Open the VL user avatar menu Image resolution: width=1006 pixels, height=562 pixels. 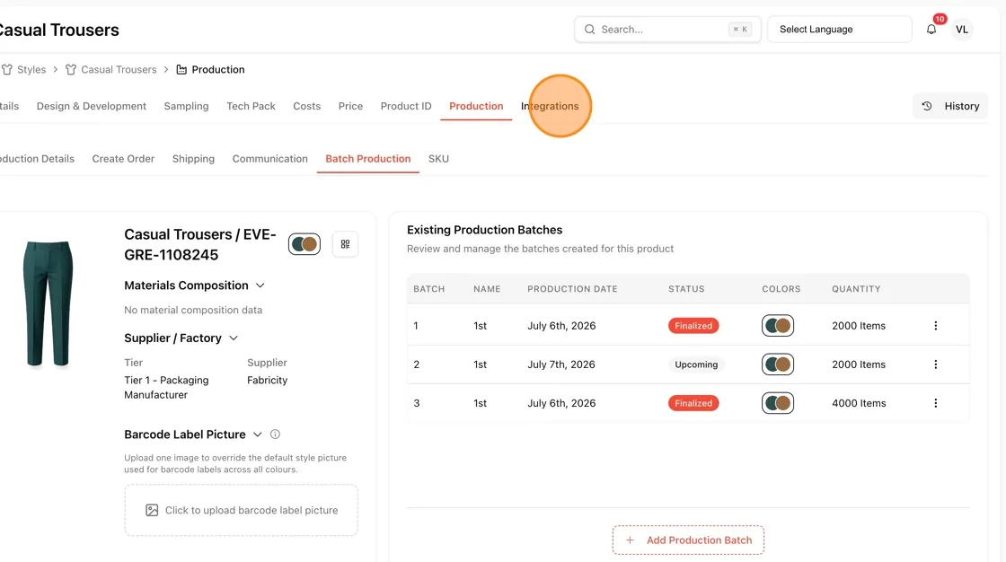961,30
